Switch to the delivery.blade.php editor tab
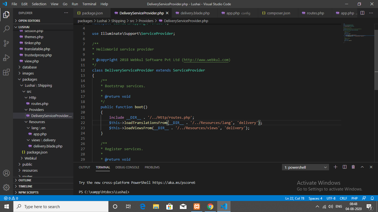Viewport: 378px width, 212px height. coord(195,13)
